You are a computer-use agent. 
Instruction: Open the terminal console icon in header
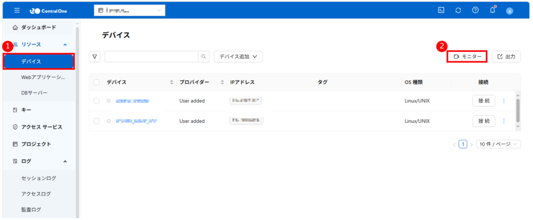pos(441,10)
